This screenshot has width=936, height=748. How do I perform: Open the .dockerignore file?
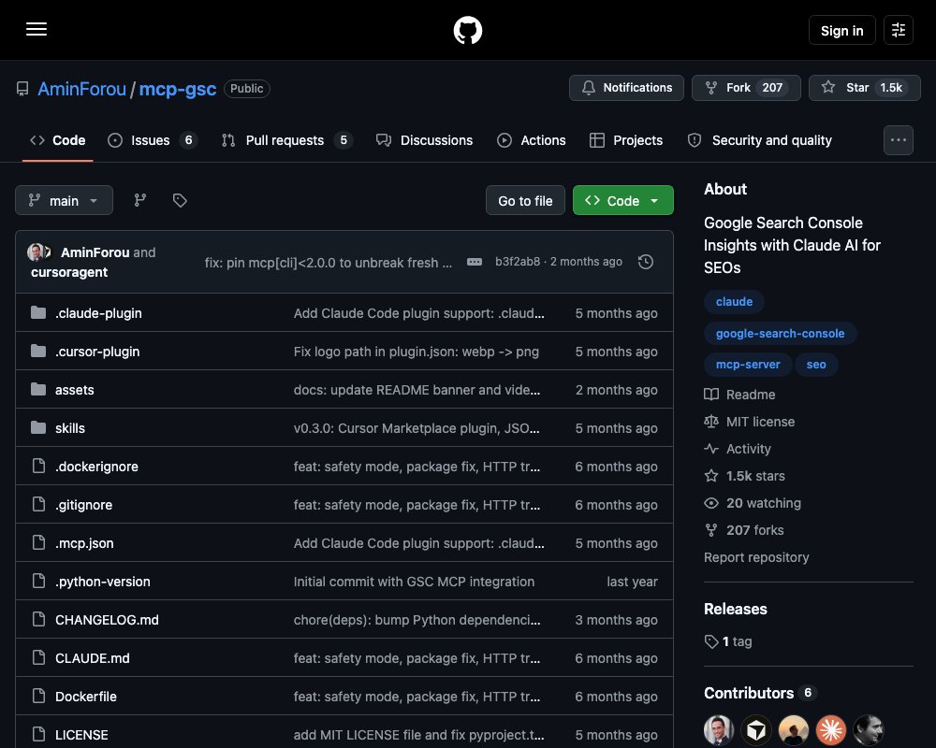point(96,467)
